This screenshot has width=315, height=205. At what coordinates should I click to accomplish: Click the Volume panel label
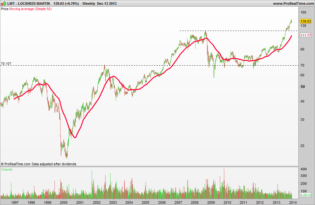coord(7,169)
